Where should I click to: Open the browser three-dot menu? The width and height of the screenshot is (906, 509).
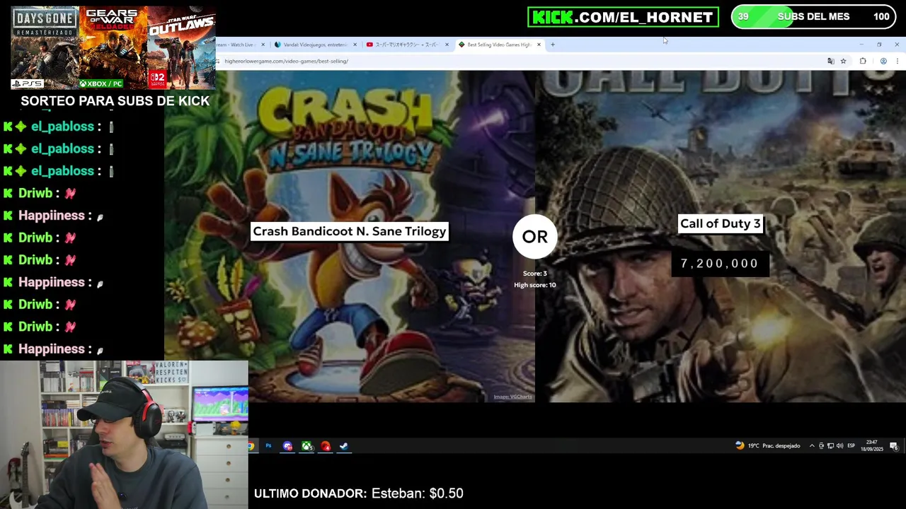click(x=897, y=61)
